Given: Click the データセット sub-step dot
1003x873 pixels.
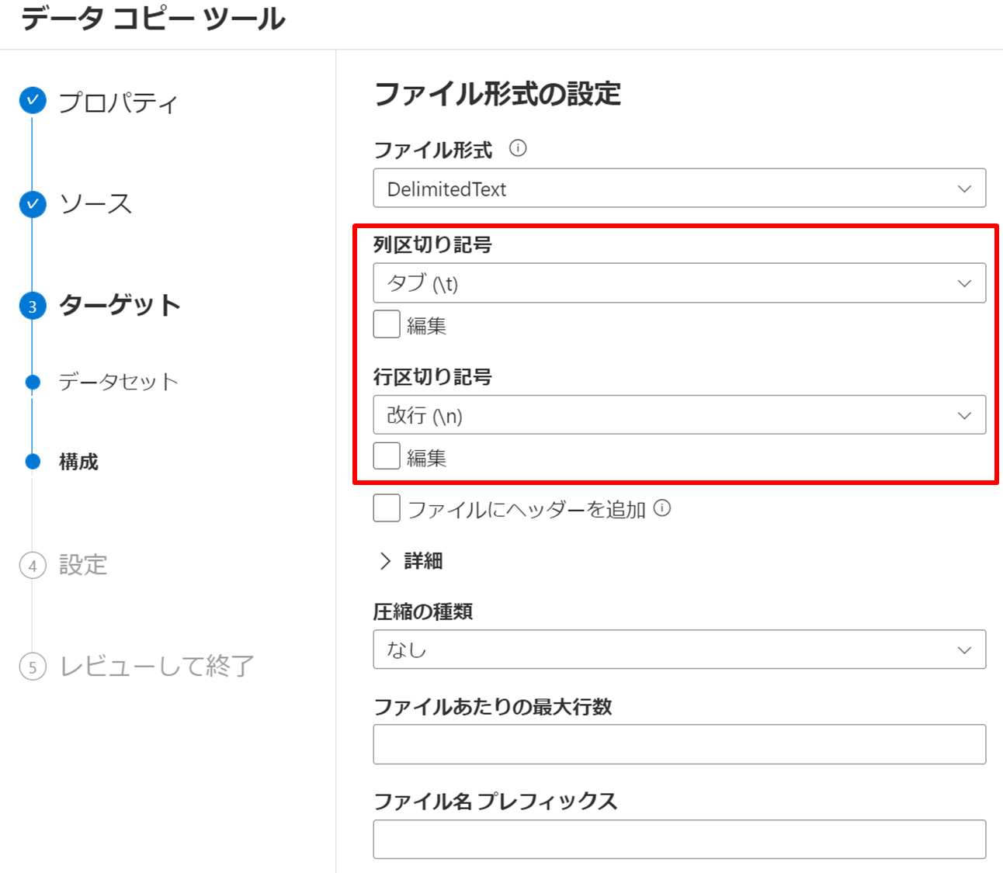Looking at the screenshot, I should pos(33,382).
